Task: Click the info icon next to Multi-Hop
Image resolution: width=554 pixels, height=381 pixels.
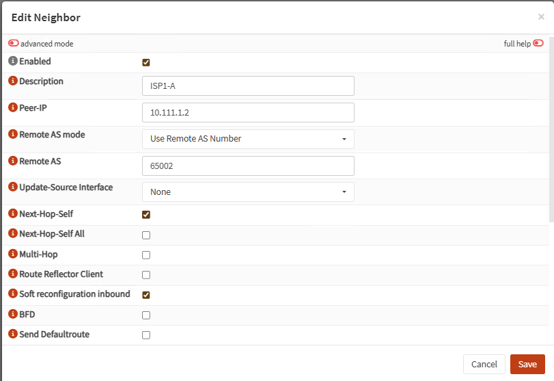Action: click(12, 254)
